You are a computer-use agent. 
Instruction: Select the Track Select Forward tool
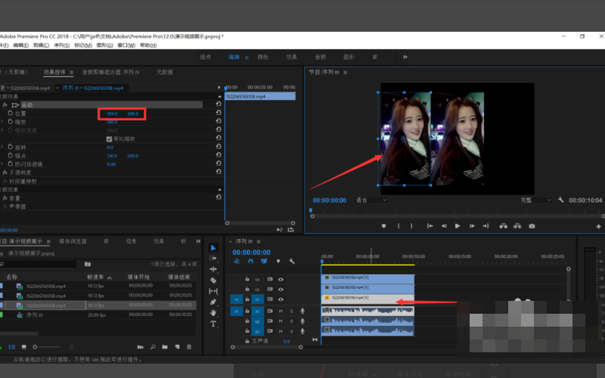[x=213, y=259]
